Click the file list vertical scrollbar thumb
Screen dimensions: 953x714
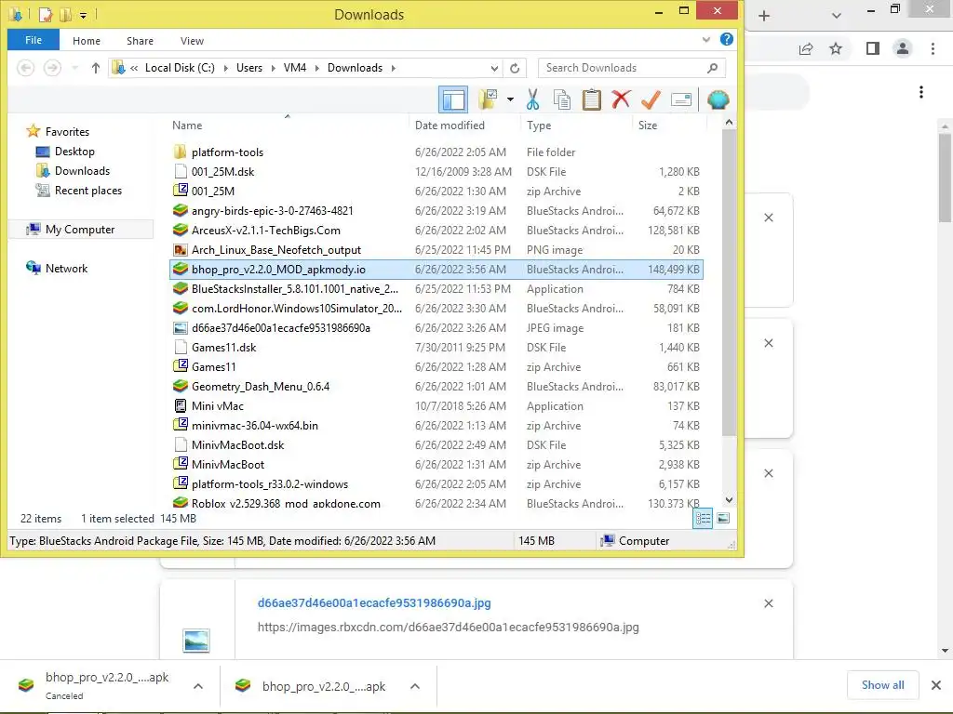click(x=729, y=283)
